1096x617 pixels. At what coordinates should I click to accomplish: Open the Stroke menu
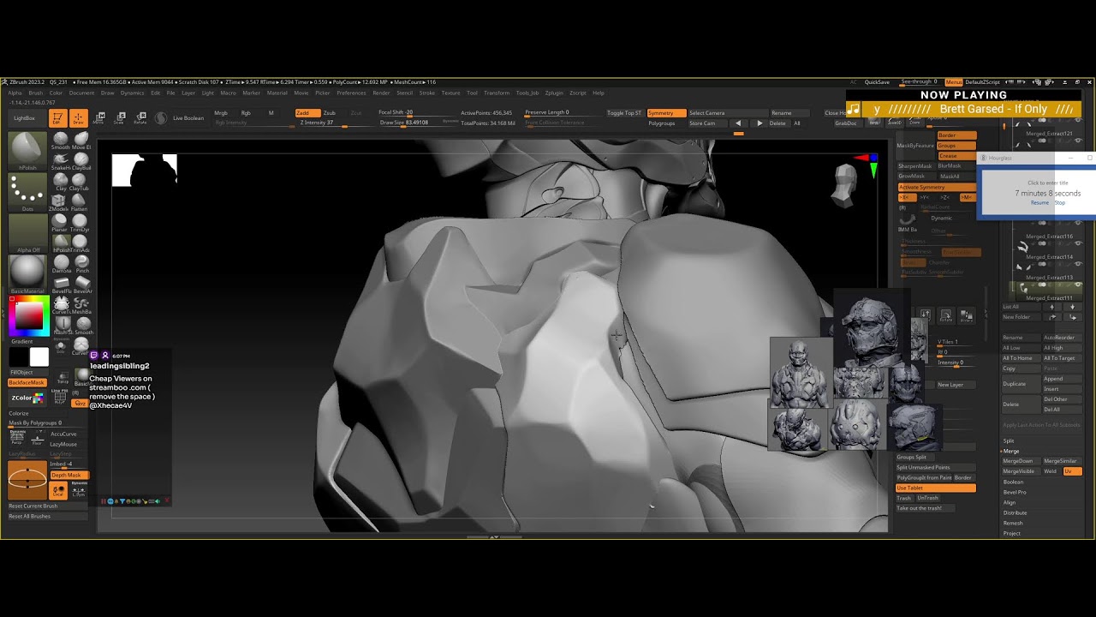(x=426, y=93)
